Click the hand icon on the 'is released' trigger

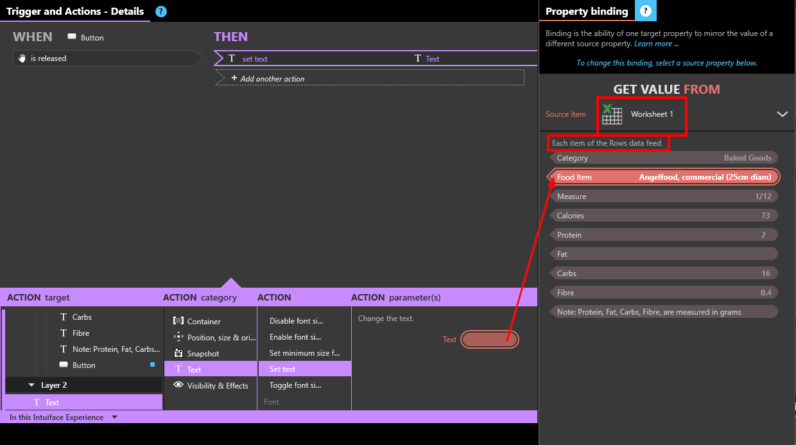[22, 58]
